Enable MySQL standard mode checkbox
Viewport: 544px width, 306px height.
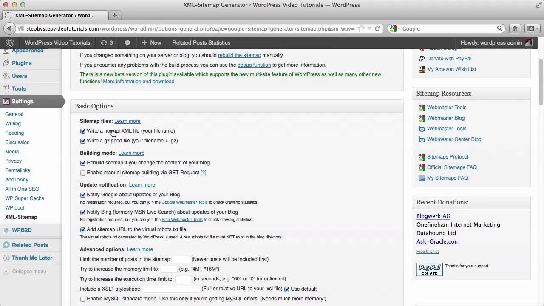83,299
